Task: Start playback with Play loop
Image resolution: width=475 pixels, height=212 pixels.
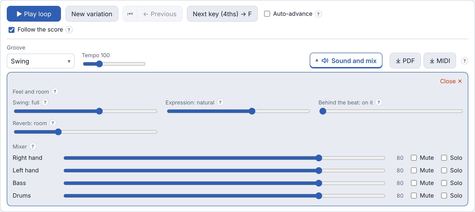Action: (x=34, y=14)
